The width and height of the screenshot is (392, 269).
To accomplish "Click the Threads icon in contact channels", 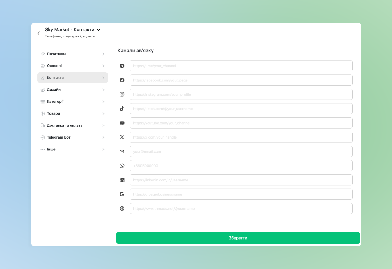I will point(122,209).
